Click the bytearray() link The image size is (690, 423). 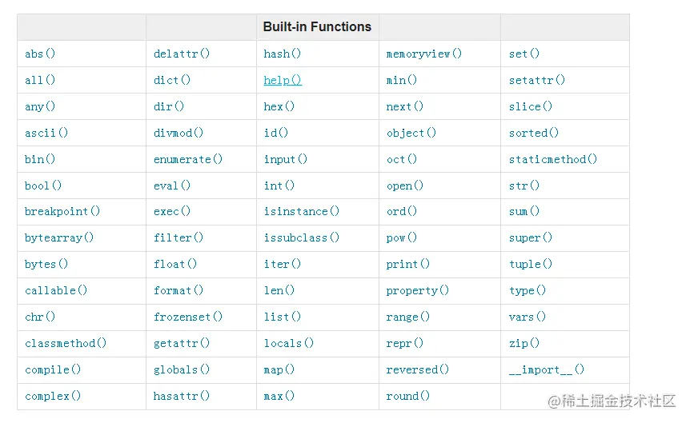[59, 237]
